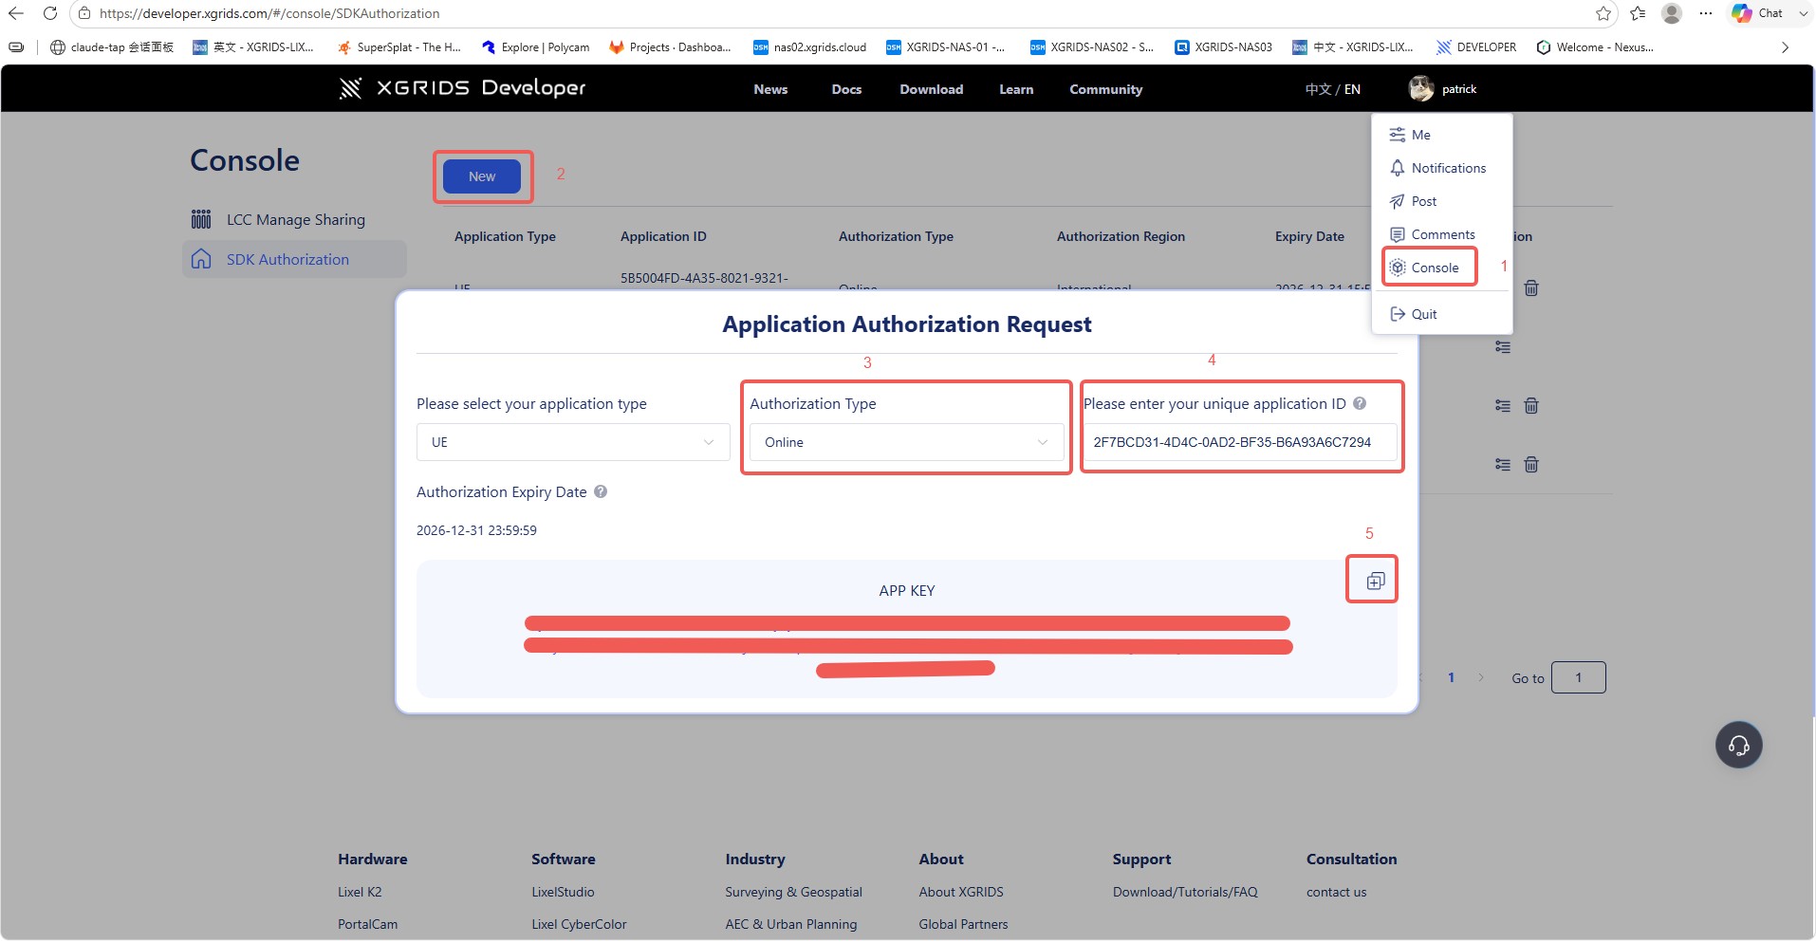Open the Authorization Type Online dropdown
This screenshot has height=943, width=1816.
[906, 442]
